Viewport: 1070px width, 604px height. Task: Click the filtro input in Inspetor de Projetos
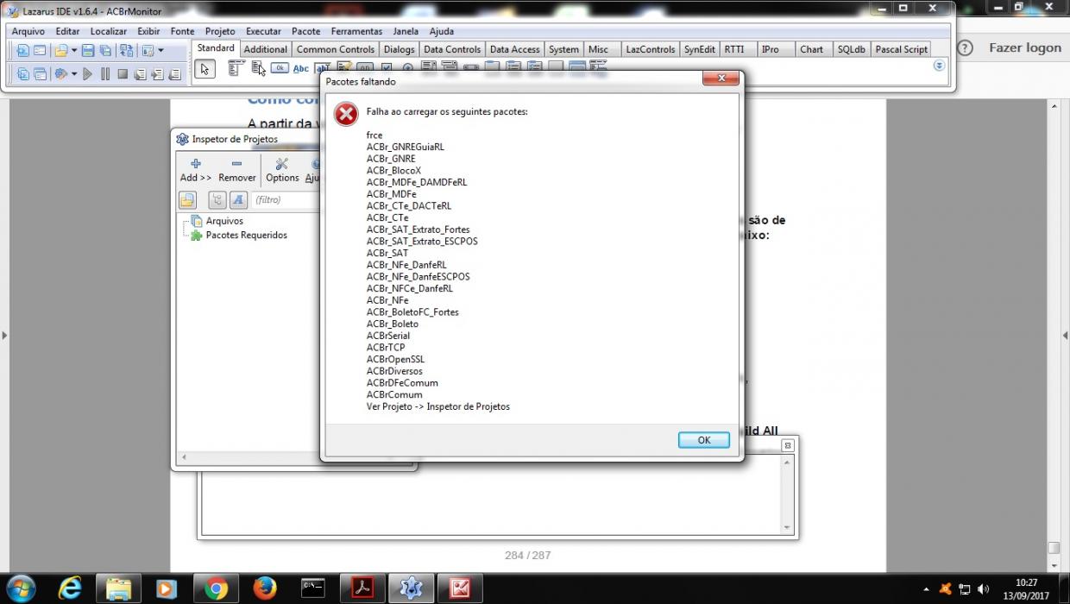coord(286,200)
